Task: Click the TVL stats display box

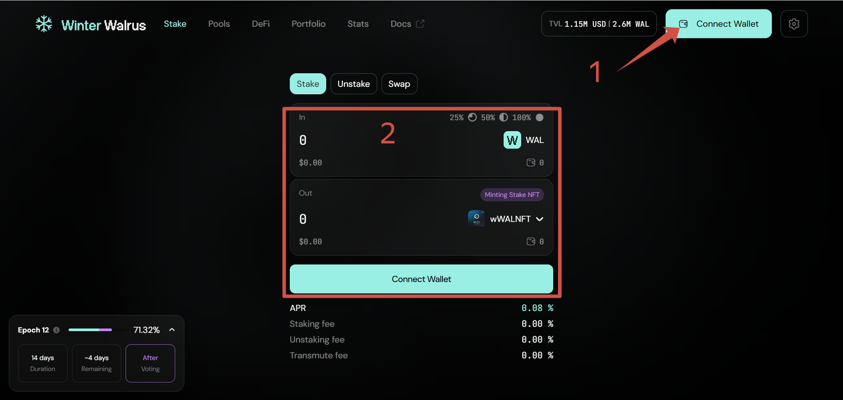Action: pyautogui.click(x=599, y=24)
